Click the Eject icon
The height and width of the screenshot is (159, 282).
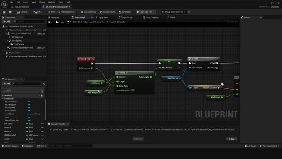coord(151,12)
